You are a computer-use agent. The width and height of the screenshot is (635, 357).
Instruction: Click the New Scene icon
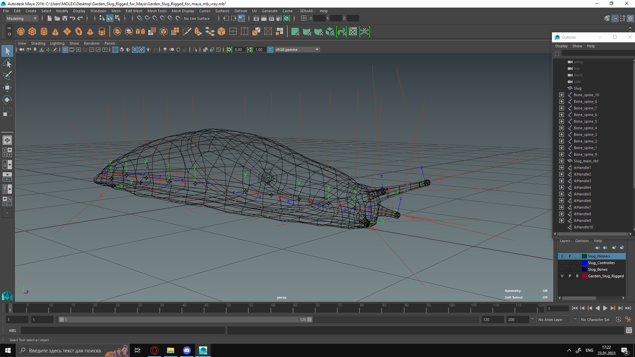point(50,19)
